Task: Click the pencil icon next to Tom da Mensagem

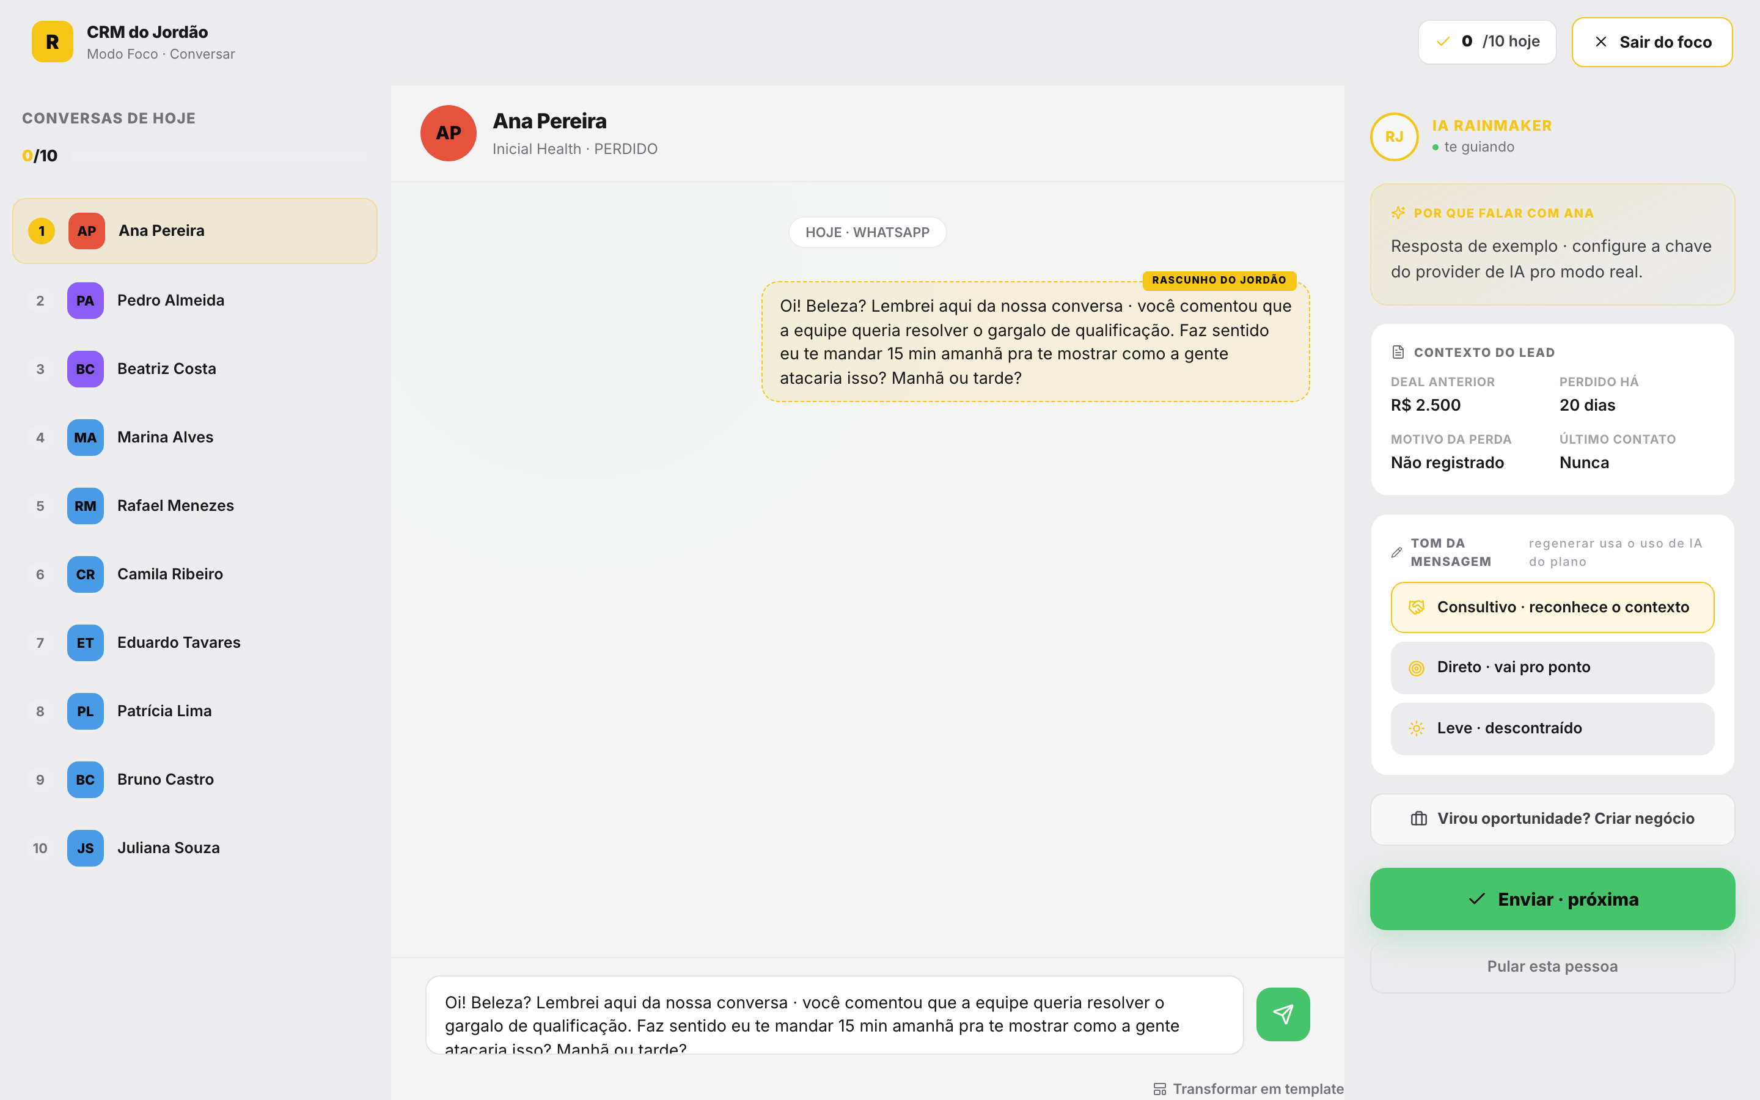Action: click(x=1396, y=552)
